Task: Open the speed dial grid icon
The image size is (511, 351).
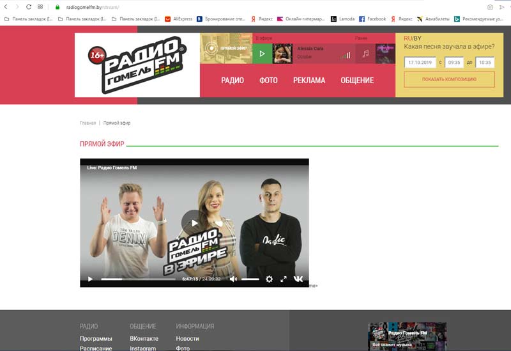Action: pos(40,7)
